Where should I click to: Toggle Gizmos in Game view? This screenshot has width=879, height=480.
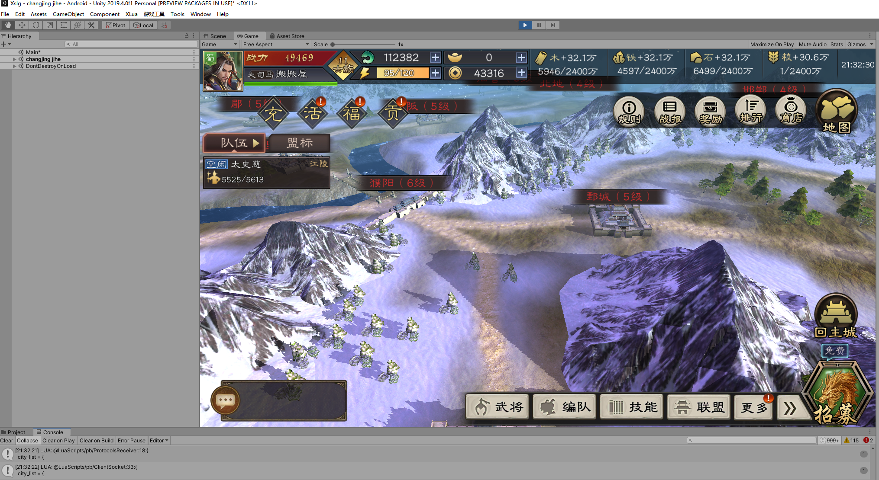coord(856,44)
